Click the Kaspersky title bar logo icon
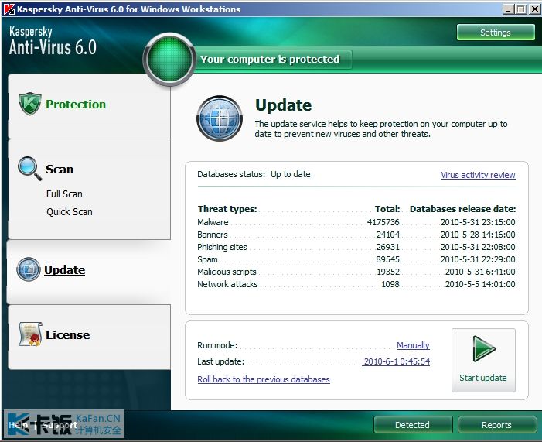 coord(9,9)
